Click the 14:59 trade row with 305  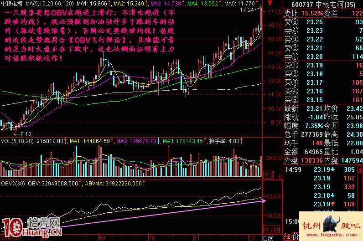coord(321,169)
